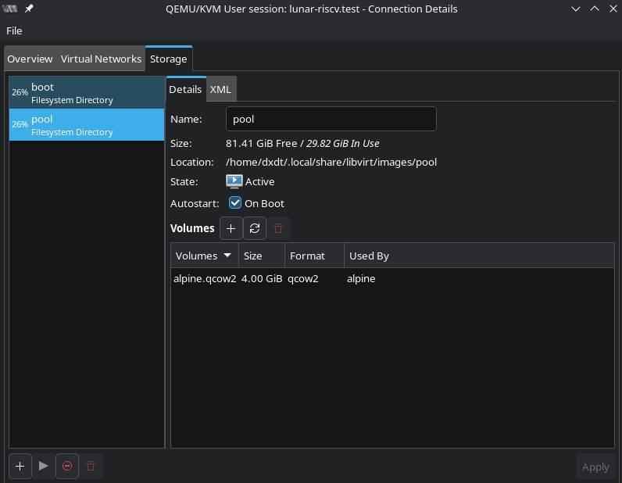Open the Virtual Networks tab
622x483 pixels.
[101, 59]
